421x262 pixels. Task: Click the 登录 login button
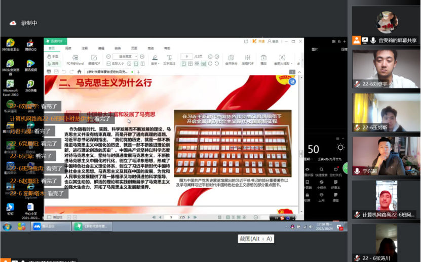(274, 41)
